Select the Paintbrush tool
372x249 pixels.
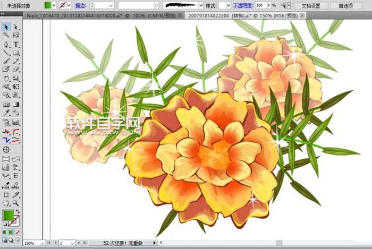click(6, 61)
